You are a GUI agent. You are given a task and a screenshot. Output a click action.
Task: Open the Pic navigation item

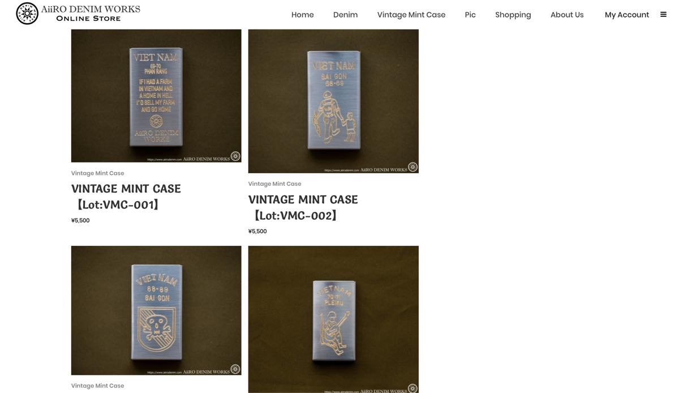point(470,15)
